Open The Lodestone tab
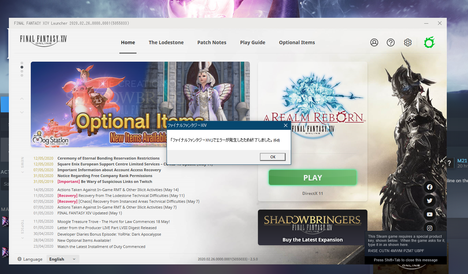Screen dimensions: 468x274 (x=166, y=42)
